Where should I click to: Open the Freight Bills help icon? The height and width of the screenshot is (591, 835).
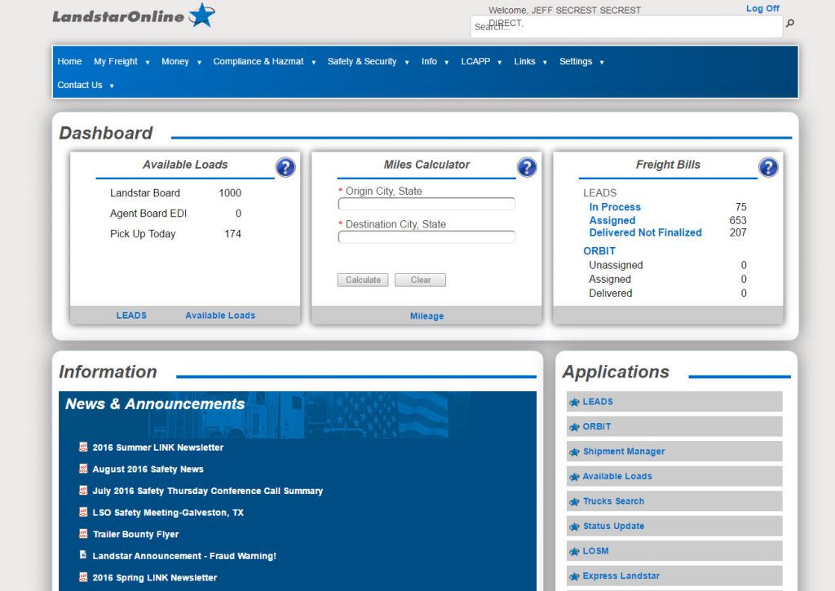pyautogui.click(x=768, y=167)
